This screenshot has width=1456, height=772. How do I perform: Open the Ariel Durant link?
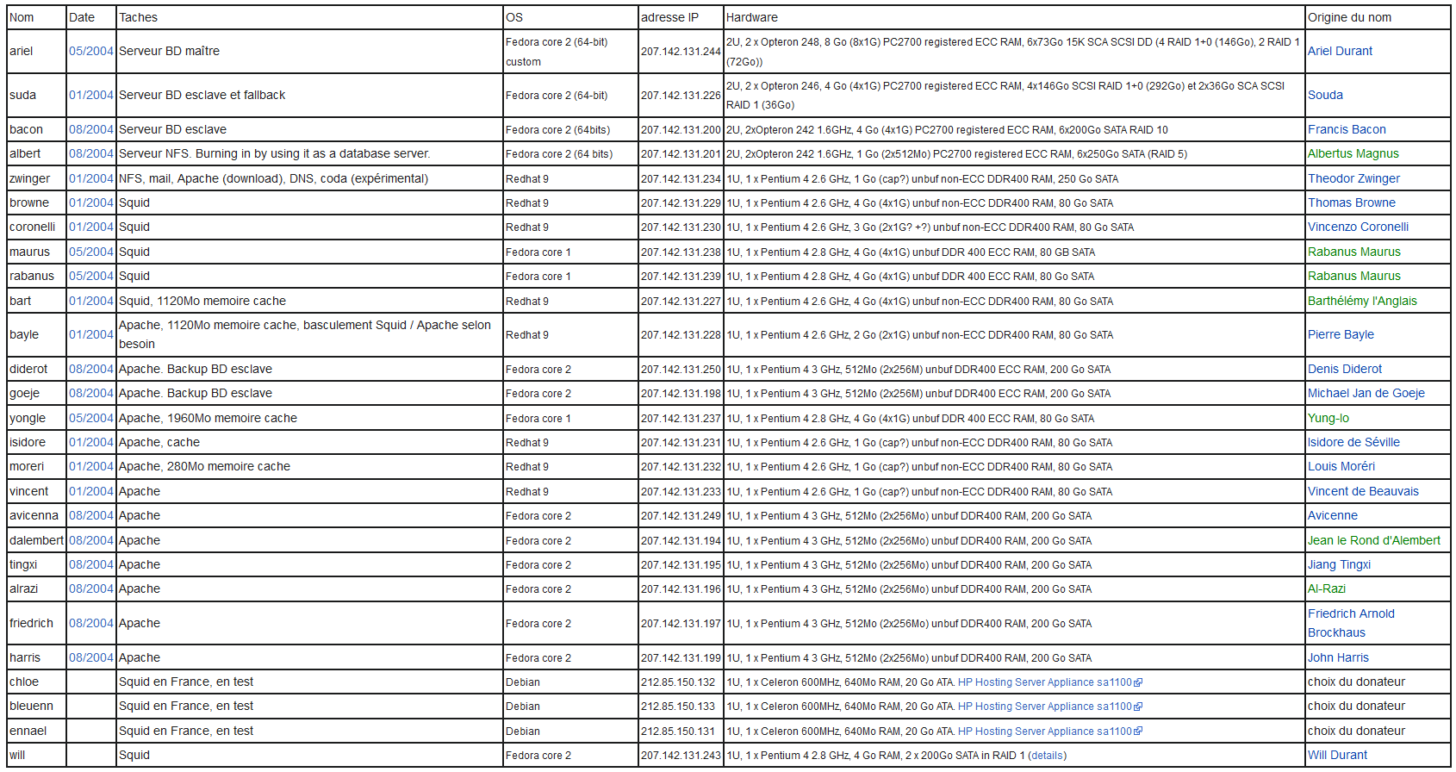click(x=1340, y=51)
